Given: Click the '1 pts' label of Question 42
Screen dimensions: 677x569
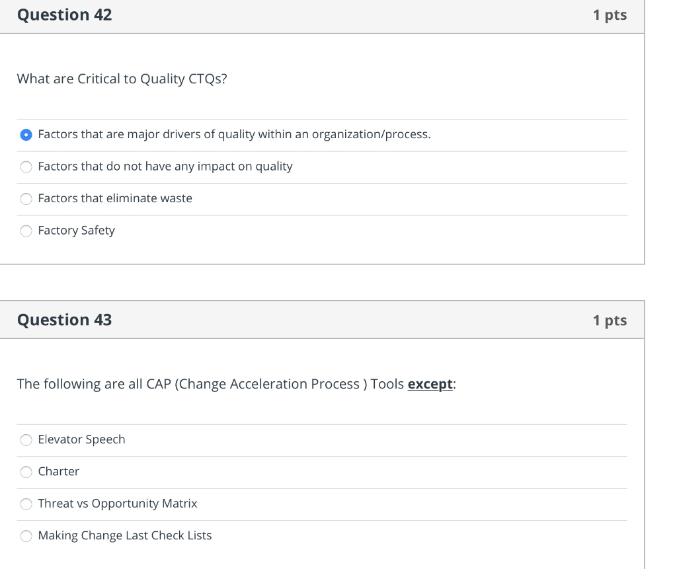Looking at the screenshot, I should pyautogui.click(x=610, y=15).
